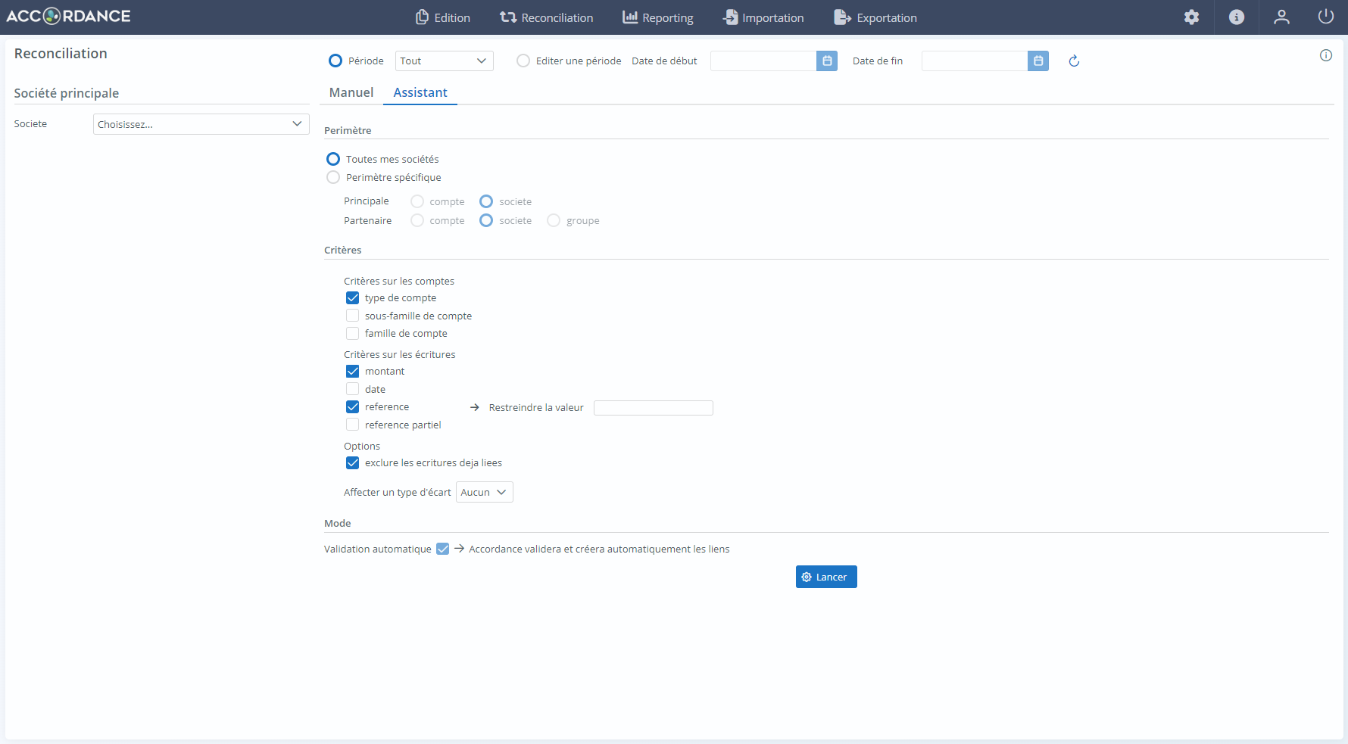The height and width of the screenshot is (744, 1348).
Task: Open the settings gear icon
Action: click(x=1191, y=17)
